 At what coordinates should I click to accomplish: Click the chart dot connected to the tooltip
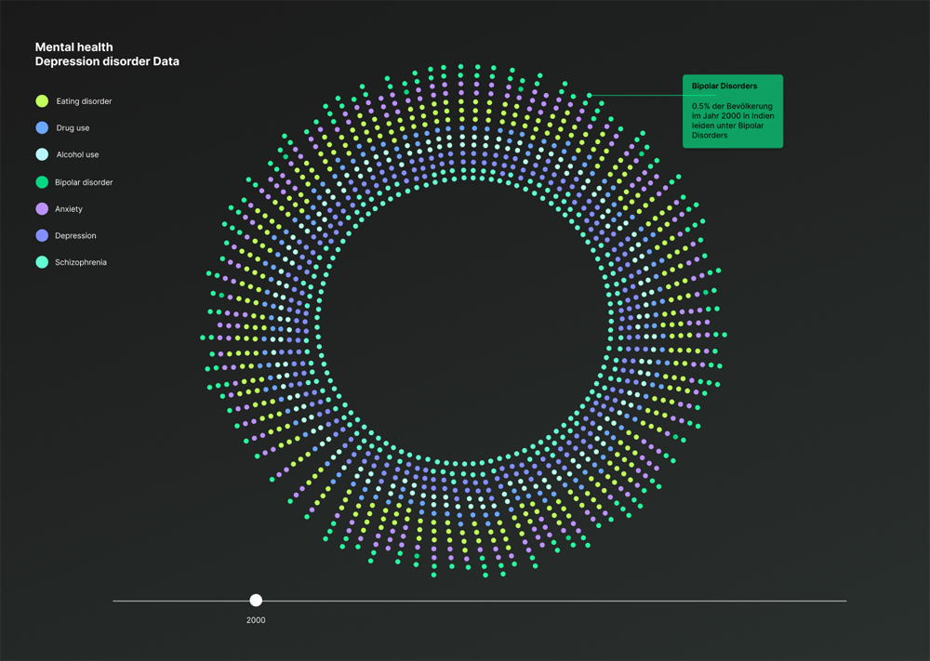point(589,95)
